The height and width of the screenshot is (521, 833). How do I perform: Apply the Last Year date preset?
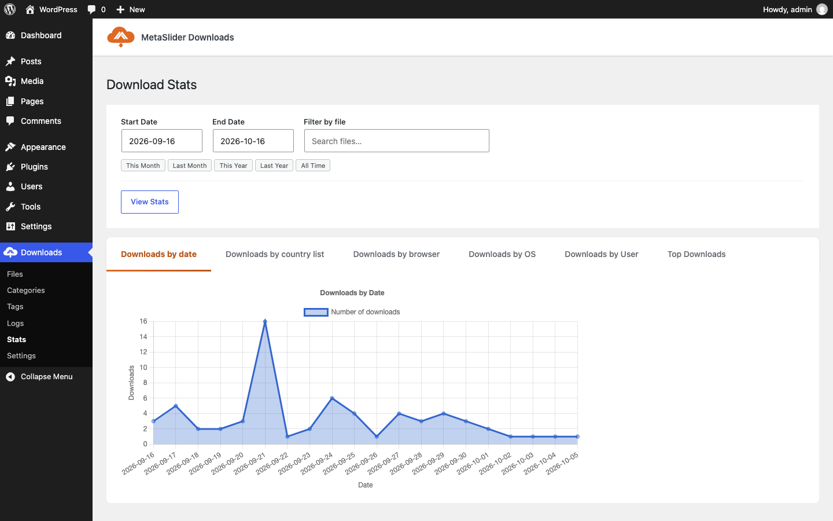[274, 166]
